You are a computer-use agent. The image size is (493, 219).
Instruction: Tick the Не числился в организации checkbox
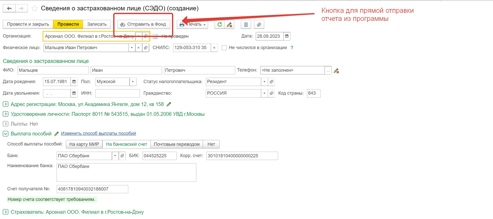pyautogui.click(x=224, y=48)
